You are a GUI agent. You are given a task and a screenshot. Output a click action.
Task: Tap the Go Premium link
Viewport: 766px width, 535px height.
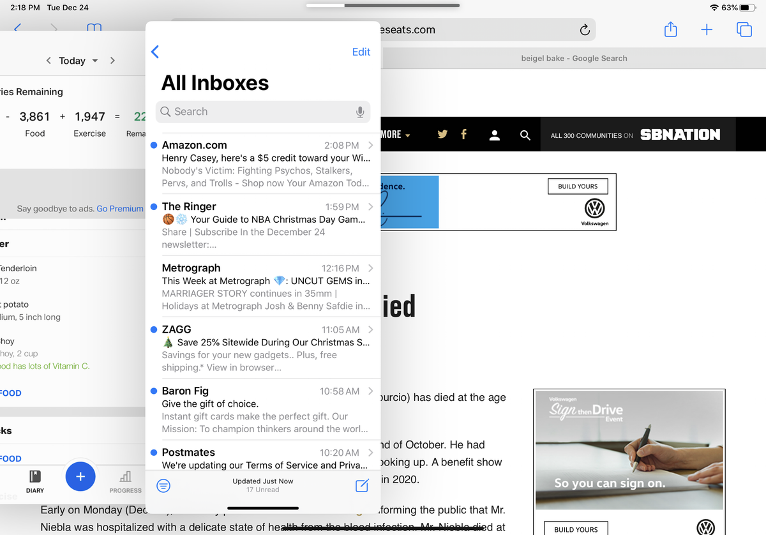(x=119, y=208)
